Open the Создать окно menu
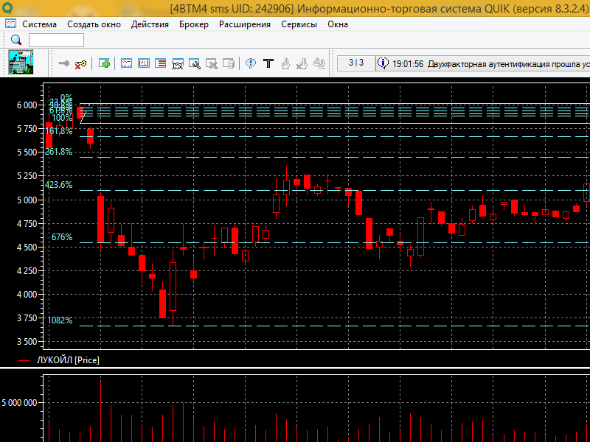Viewport: 590px width, 442px height. tap(94, 24)
